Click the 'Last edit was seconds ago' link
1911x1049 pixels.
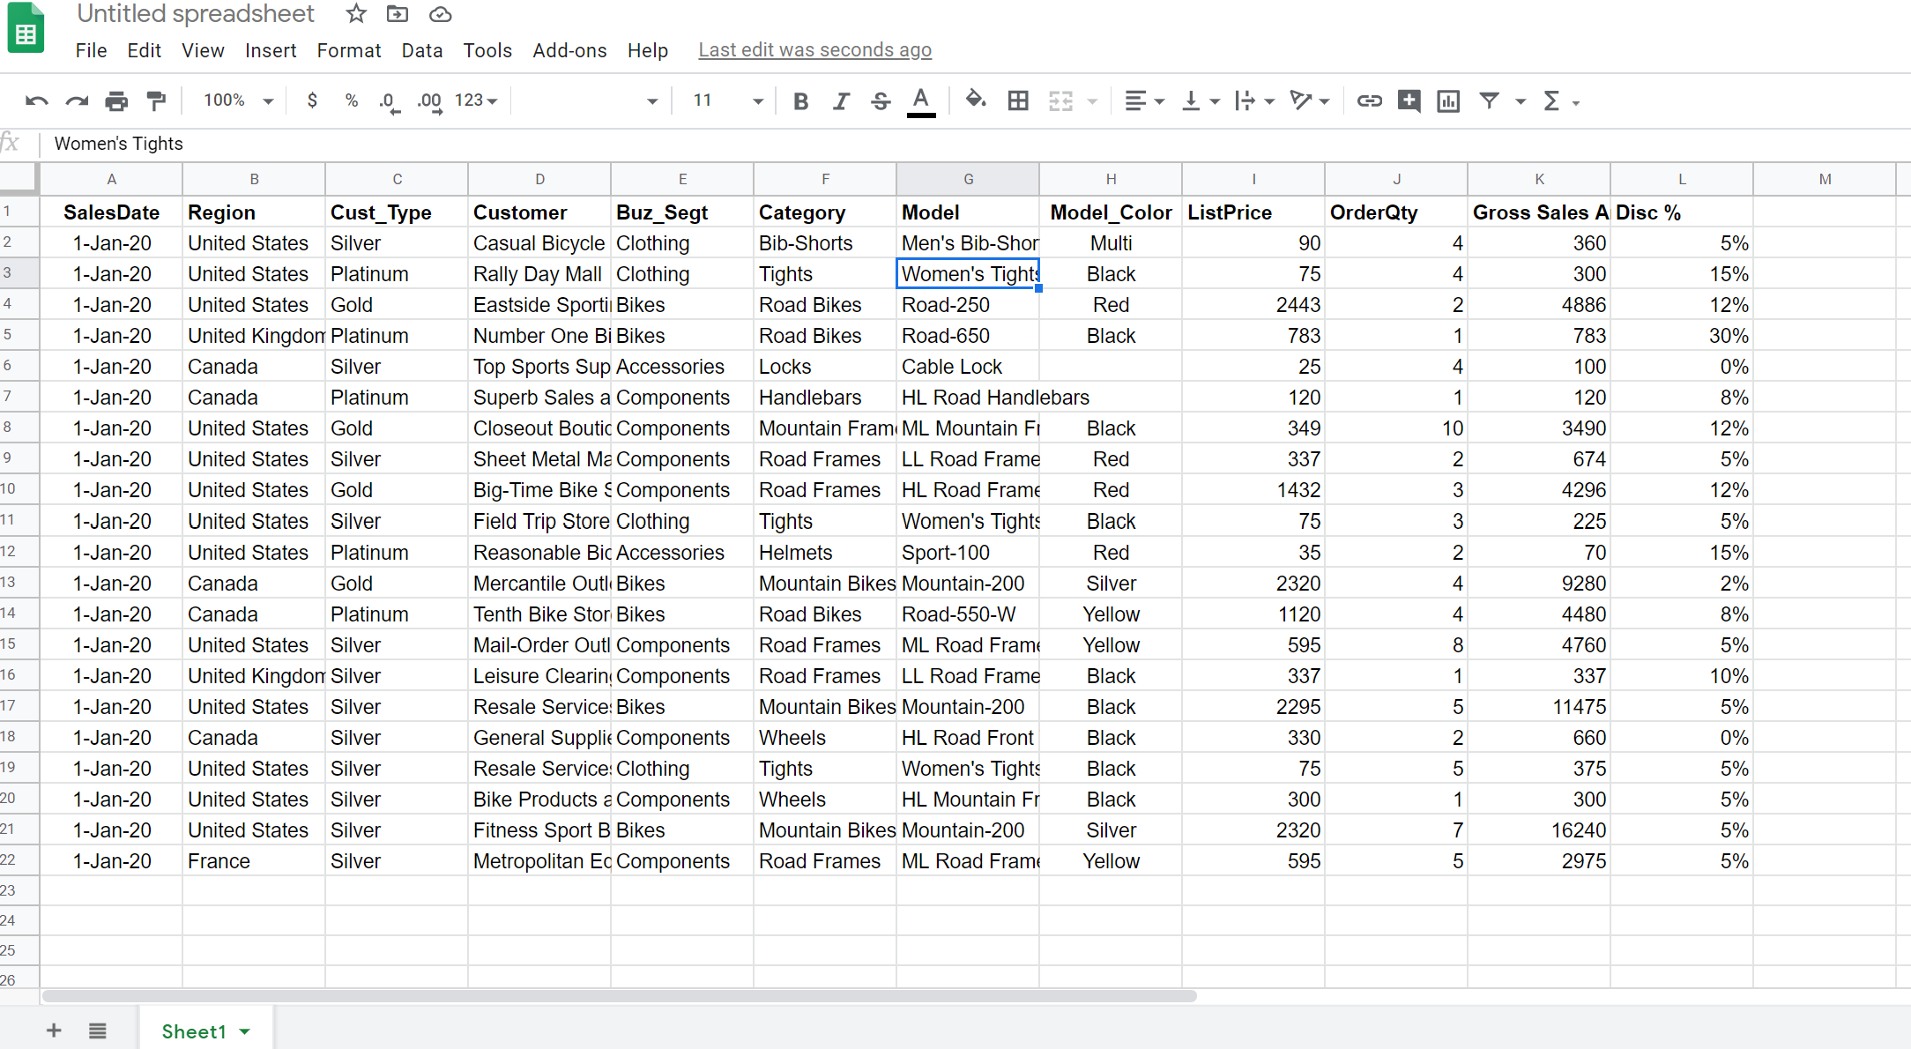(814, 50)
